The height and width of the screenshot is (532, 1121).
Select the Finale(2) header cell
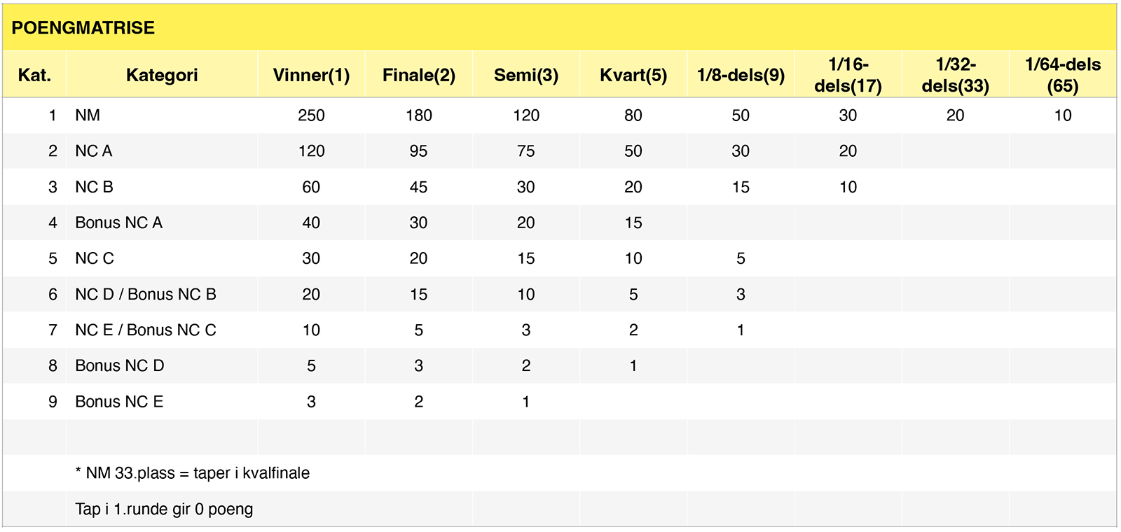[x=418, y=74]
